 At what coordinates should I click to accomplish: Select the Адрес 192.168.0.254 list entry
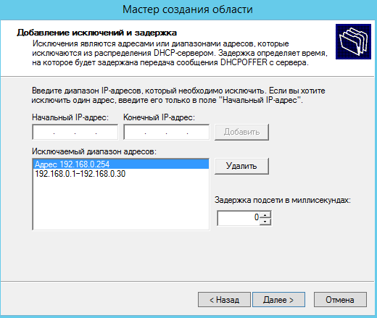121,164
